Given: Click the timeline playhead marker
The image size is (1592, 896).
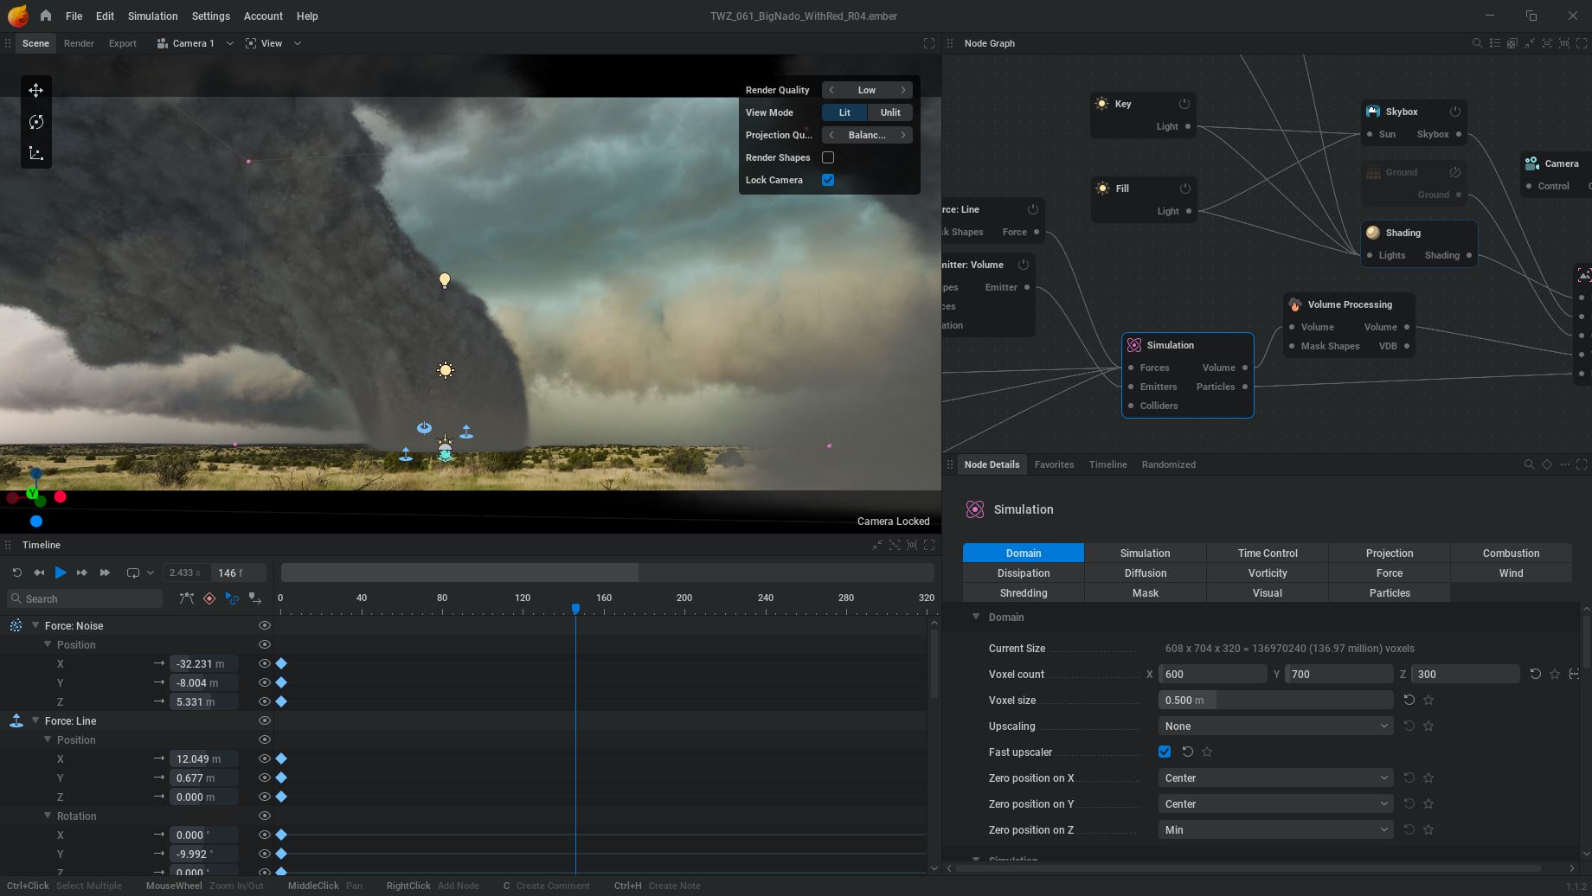Looking at the screenshot, I should pos(575,609).
